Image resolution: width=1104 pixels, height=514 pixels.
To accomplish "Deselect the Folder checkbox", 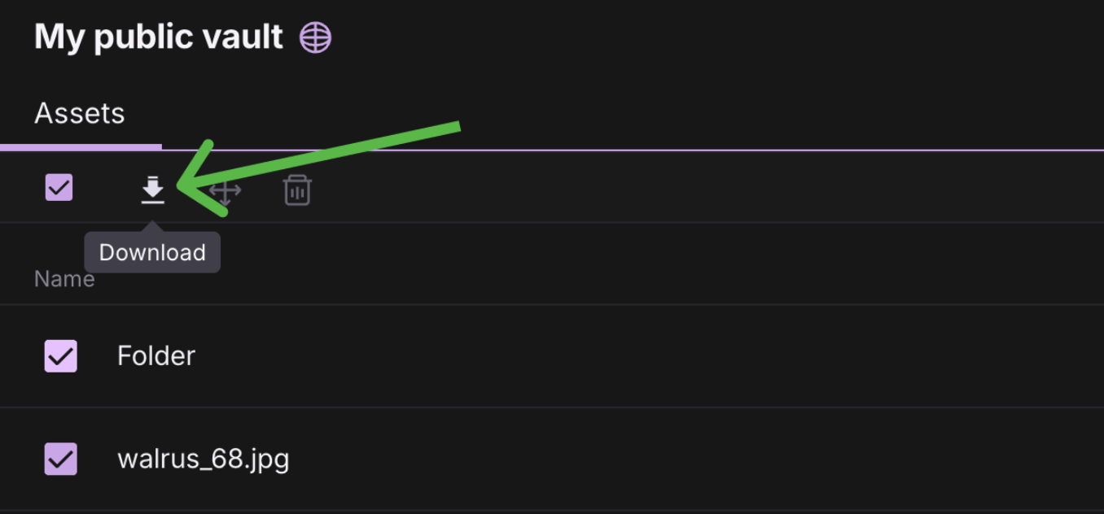I will coord(61,356).
